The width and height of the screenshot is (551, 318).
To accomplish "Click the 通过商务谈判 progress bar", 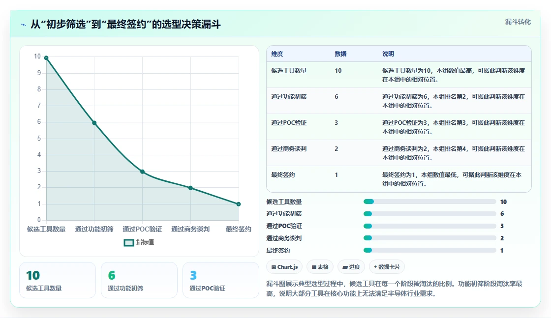I will 430,238.
